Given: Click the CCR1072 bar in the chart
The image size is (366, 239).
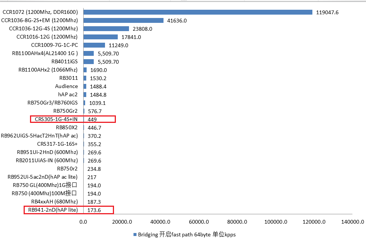Looking at the screenshot, I should (x=198, y=12).
